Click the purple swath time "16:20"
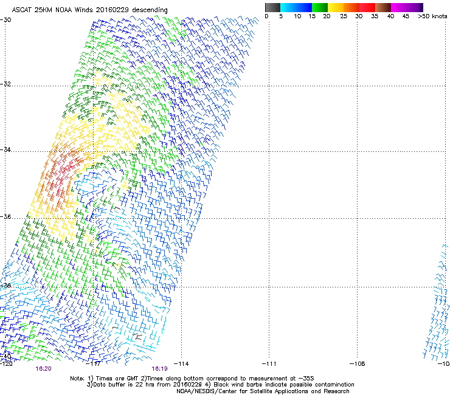 (43, 369)
